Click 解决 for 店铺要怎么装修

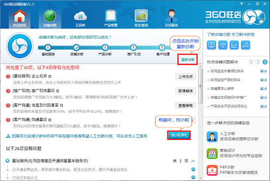[x=264, y=89]
